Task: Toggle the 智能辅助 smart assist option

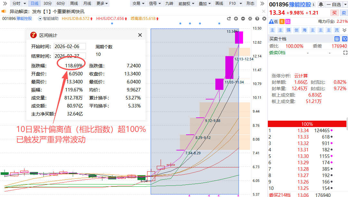Action: tap(48, 19)
